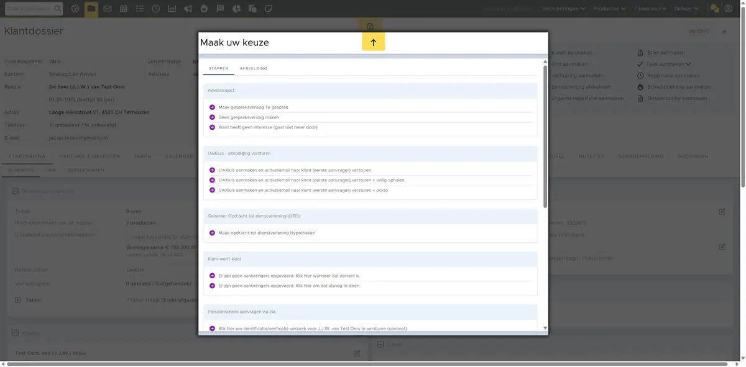Screen dimensions: 746x367
Task: Edit the Test Oers klant entry
Action: [x=357, y=353]
